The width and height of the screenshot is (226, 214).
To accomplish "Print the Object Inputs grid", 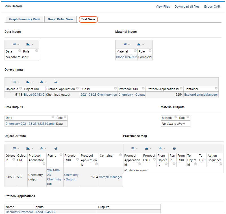I will click(56, 82).
